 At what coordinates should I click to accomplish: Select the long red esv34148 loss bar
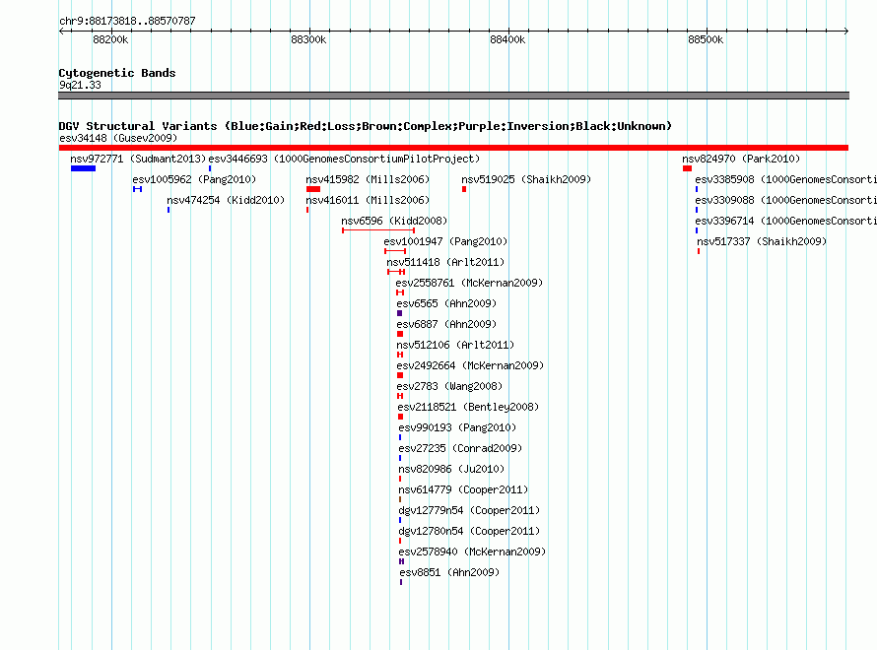453,148
